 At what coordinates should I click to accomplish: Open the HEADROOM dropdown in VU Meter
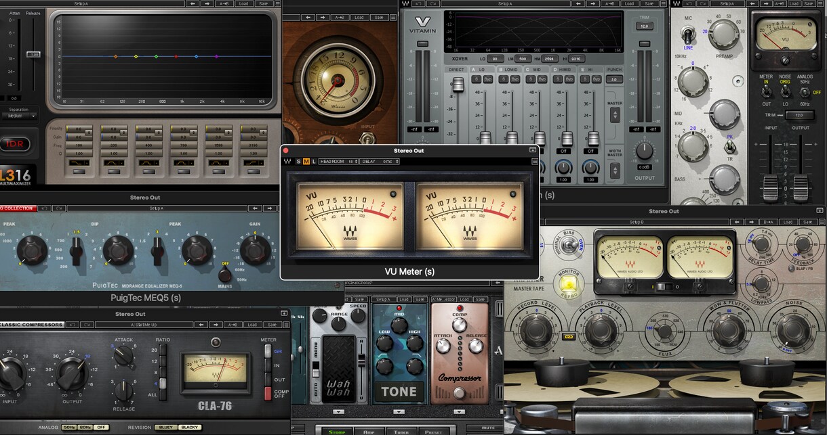339,161
